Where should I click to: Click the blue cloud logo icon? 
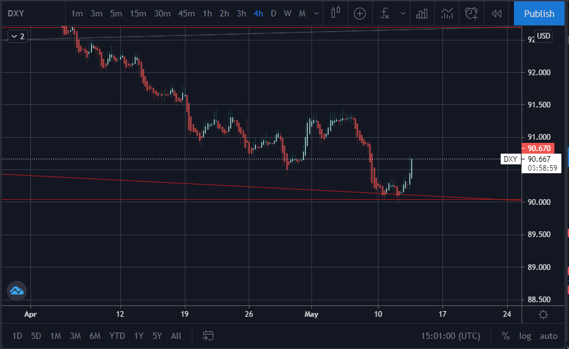16,291
